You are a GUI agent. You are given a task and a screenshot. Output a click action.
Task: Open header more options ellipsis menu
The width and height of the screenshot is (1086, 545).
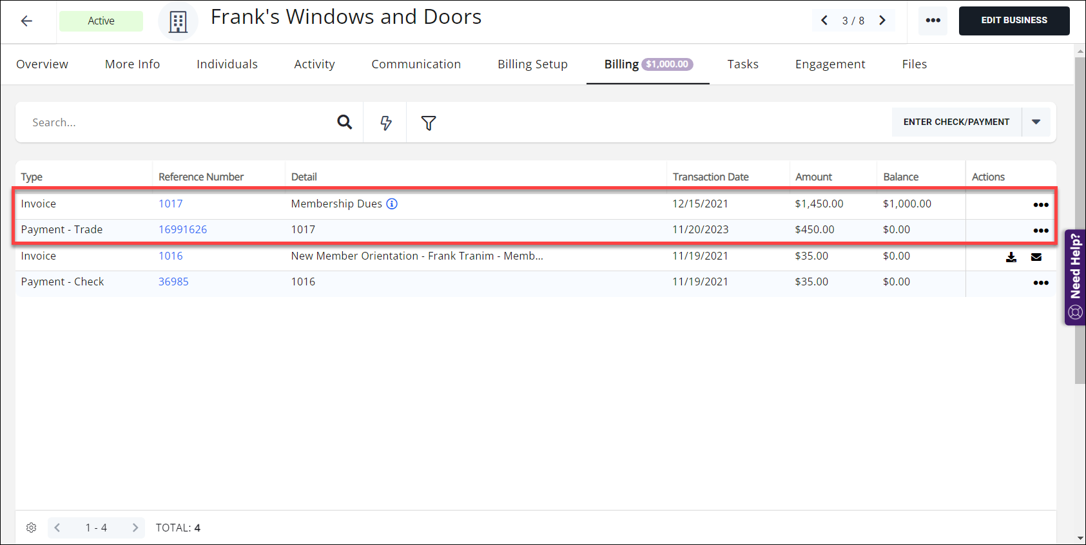pyautogui.click(x=933, y=21)
